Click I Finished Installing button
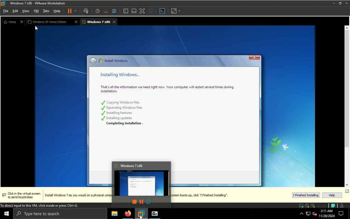This screenshot has width=350, height=219. [x=306, y=195]
